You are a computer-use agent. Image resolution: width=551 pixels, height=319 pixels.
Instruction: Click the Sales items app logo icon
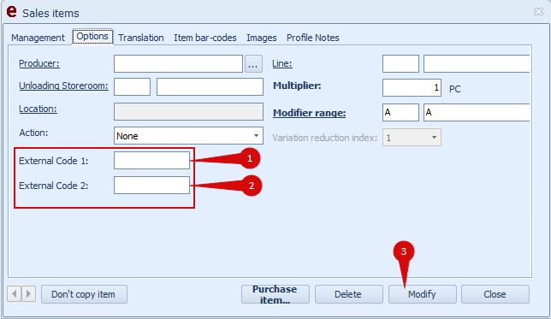12,11
